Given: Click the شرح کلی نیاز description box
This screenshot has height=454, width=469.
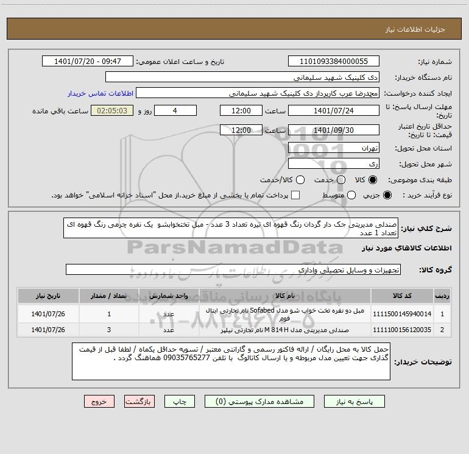Looking at the screenshot, I should [231, 228].
